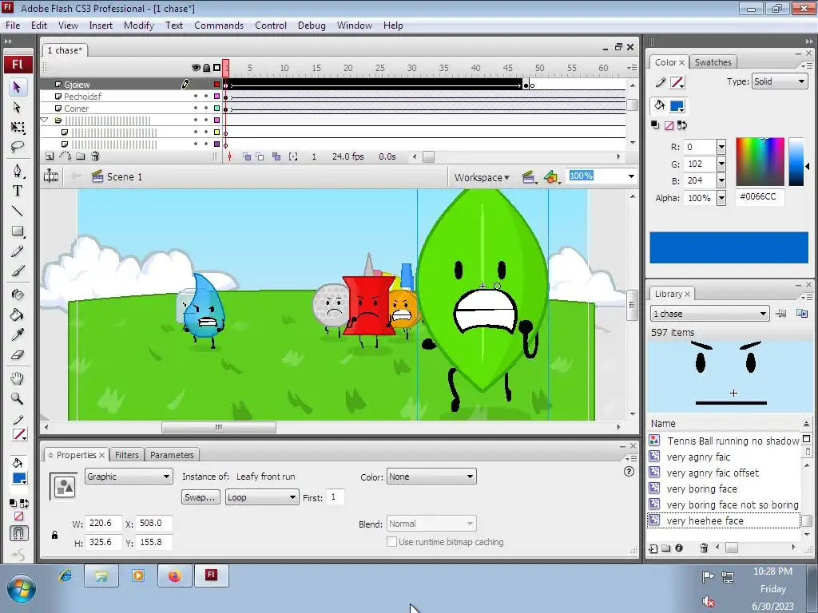Screen dimensions: 818x613
Task: Click the rainbow color picker field
Action: click(760, 161)
